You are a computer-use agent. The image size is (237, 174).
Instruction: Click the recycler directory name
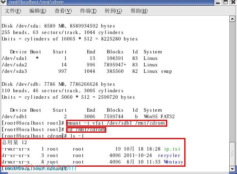(x=169, y=155)
